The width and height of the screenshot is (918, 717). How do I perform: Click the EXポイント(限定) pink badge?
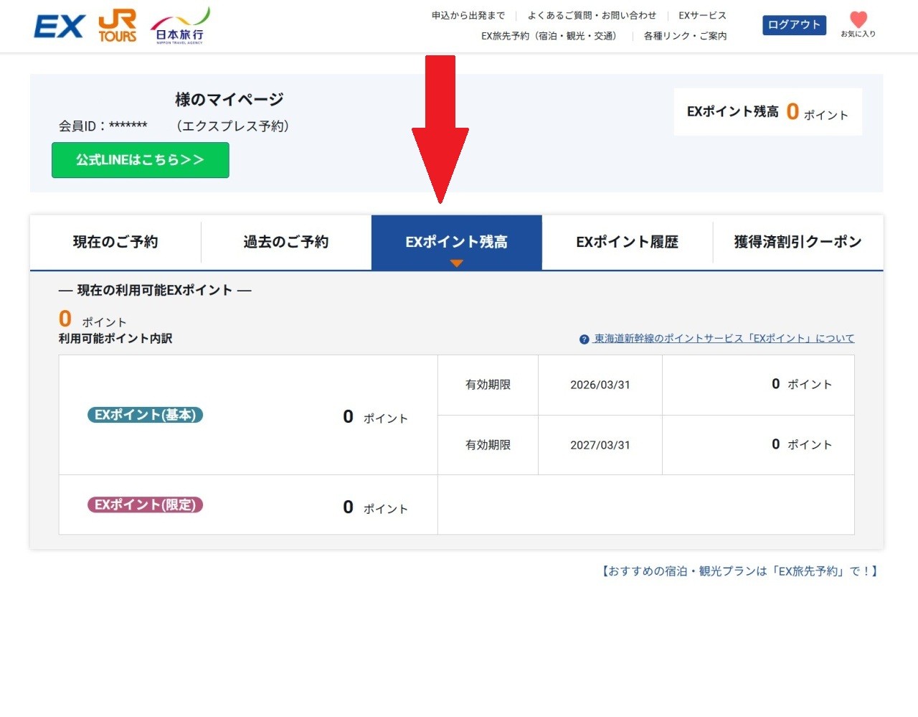tap(145, 505)
